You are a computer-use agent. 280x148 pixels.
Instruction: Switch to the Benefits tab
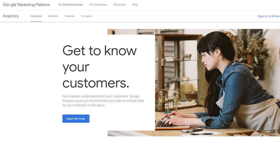pos(53,16)
